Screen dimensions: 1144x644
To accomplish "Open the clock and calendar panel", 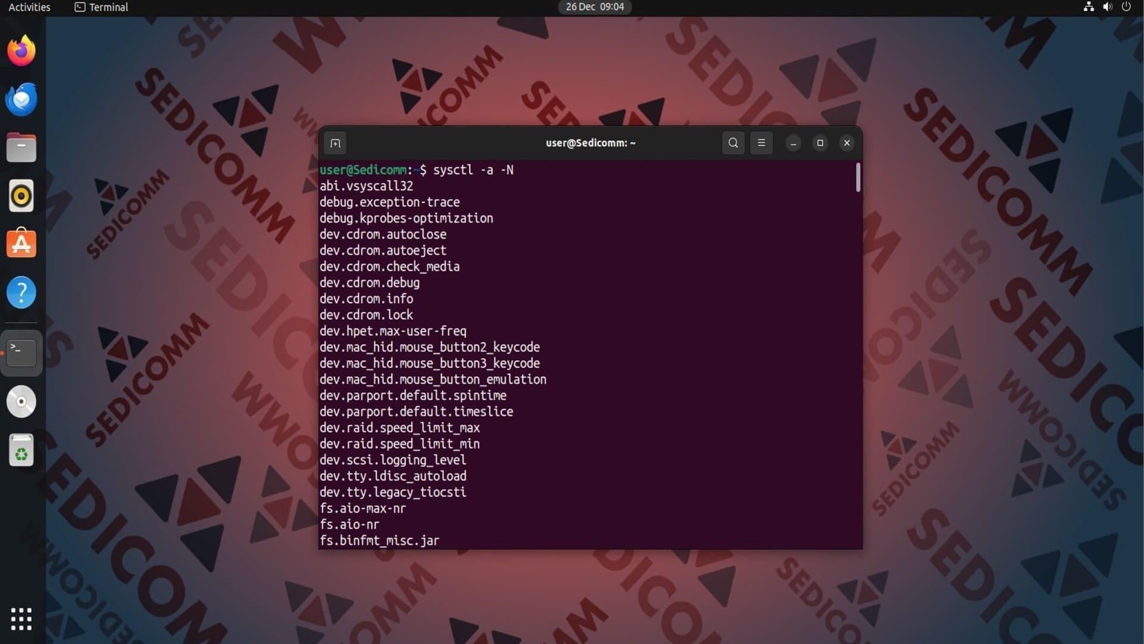I will [594, 7].
